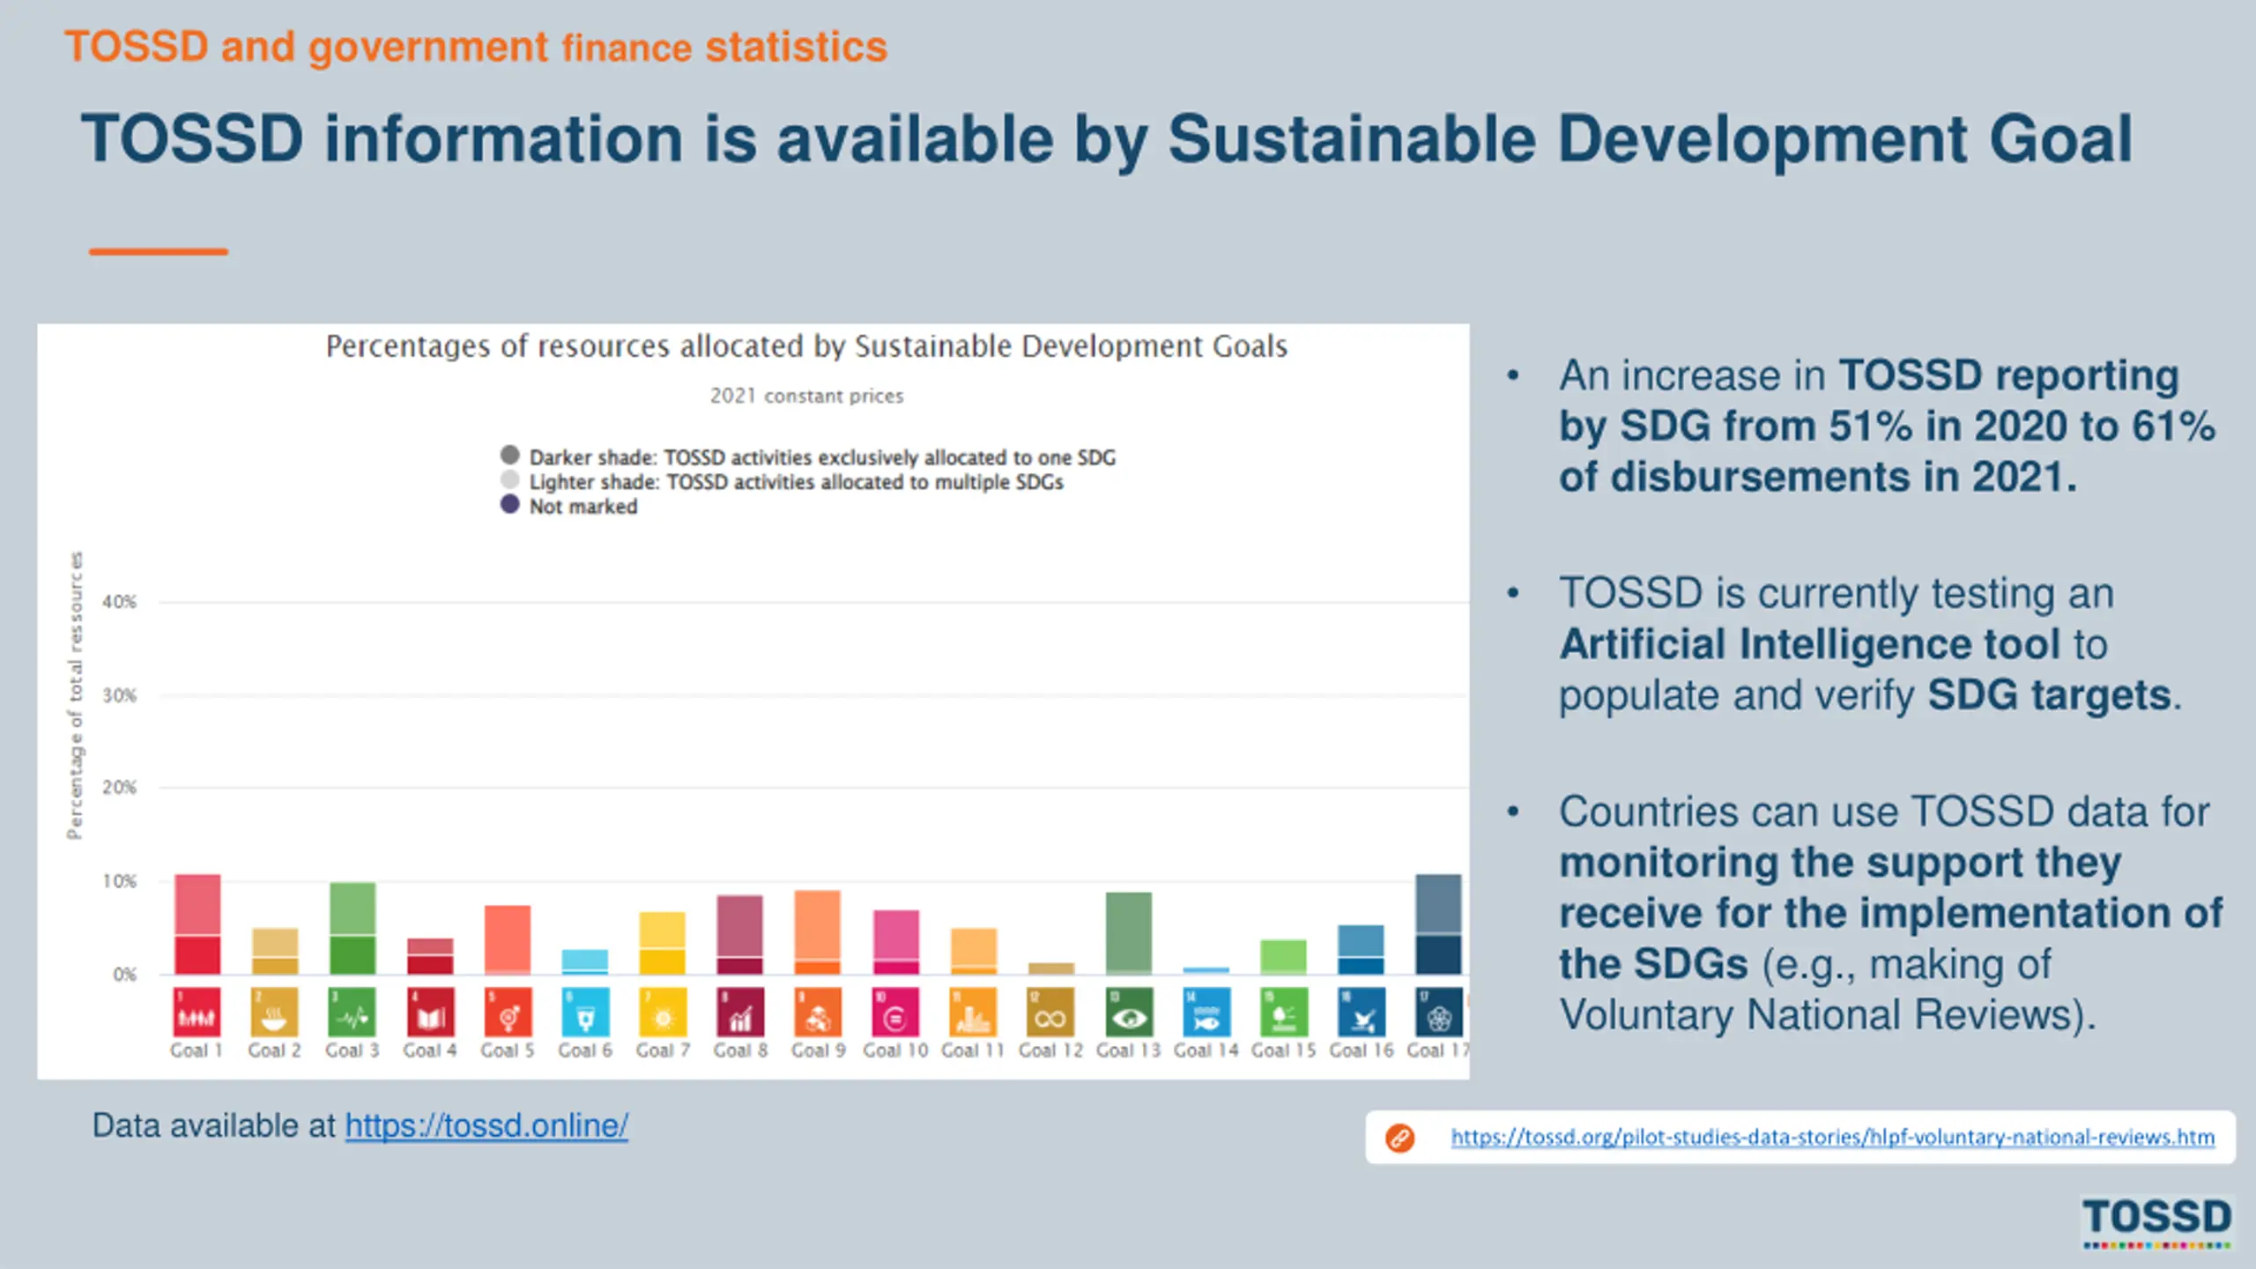
Task: Click the Goal 3 Good Health SDG icon
Action: click(x=352, y=1012)
